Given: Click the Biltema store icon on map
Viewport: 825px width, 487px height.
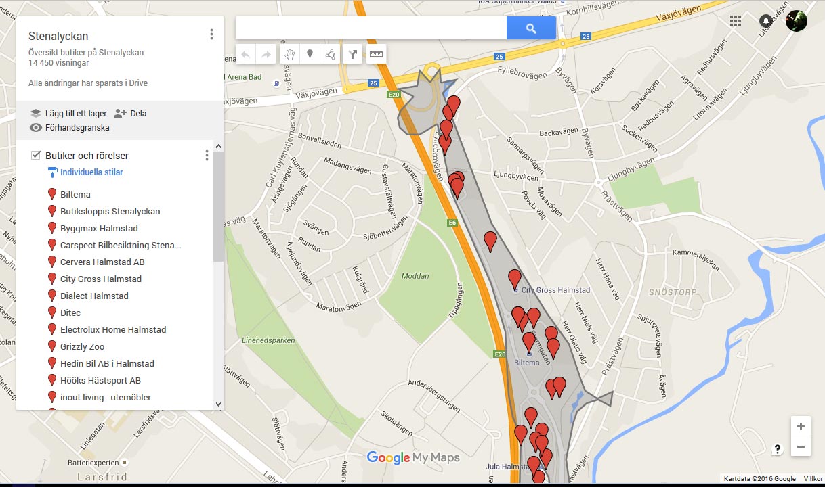Looking at the screenshot, I should click(x=529, y=353).
